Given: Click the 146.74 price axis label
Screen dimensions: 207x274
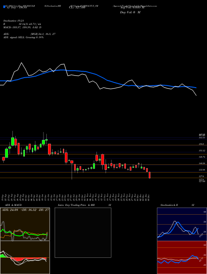Looking at the screenshot, I should click(x=202, y=157).
